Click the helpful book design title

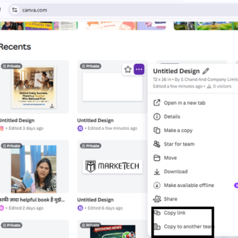[x=33, y=200]
